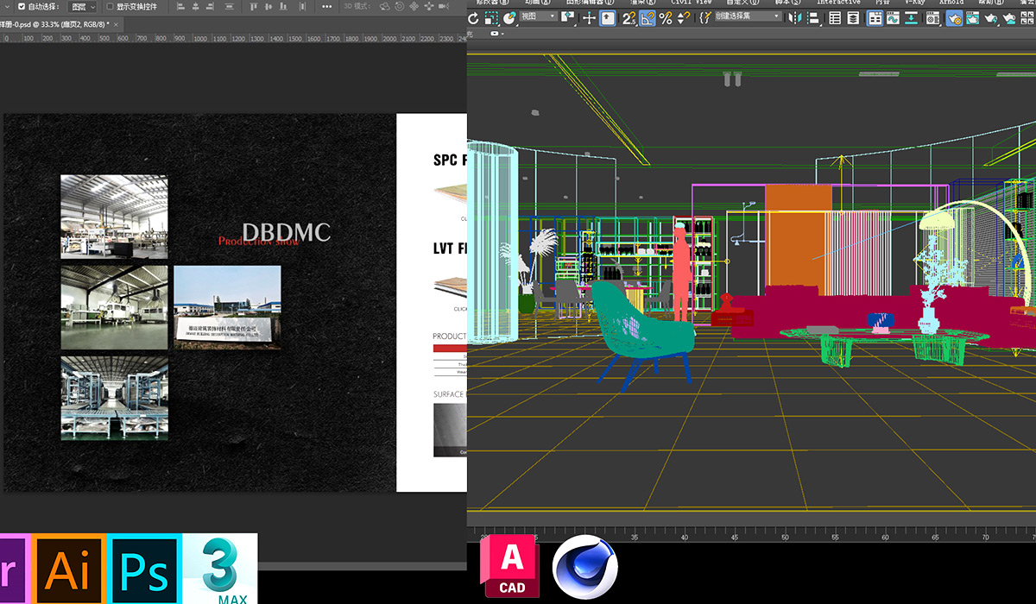Open the Arnold menu in 3ds Max
1036x604 pixels.
click(951, 2)
